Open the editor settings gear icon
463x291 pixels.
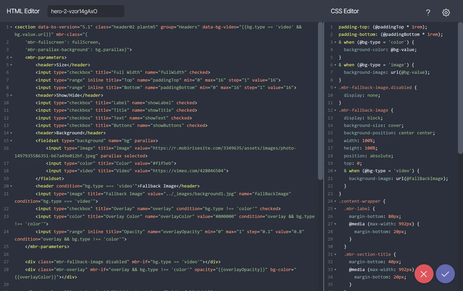446,12
